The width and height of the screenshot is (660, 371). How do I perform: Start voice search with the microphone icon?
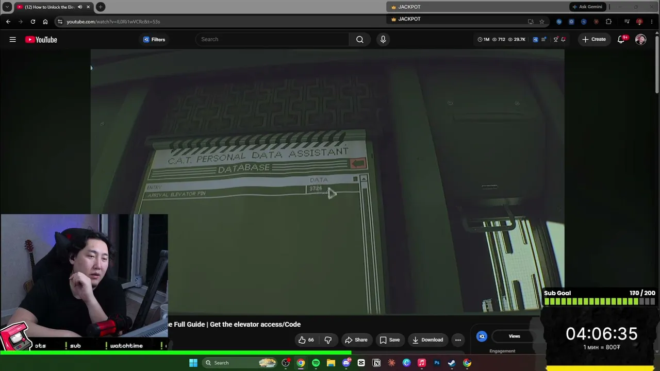coord(383,39)
